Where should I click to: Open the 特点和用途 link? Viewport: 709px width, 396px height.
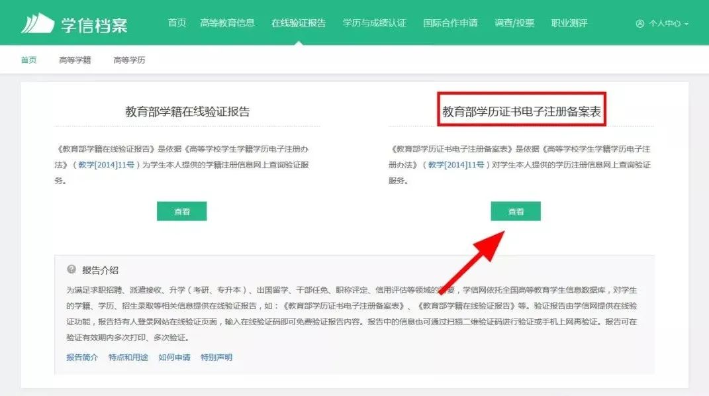(x=128, y=357)
